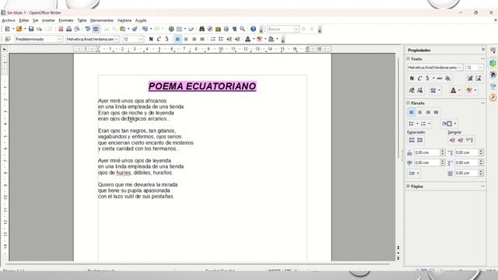Screen dimensions: 498x280
Task: Increase paragraph spacing in sidebar
Action: coord(412,140)
